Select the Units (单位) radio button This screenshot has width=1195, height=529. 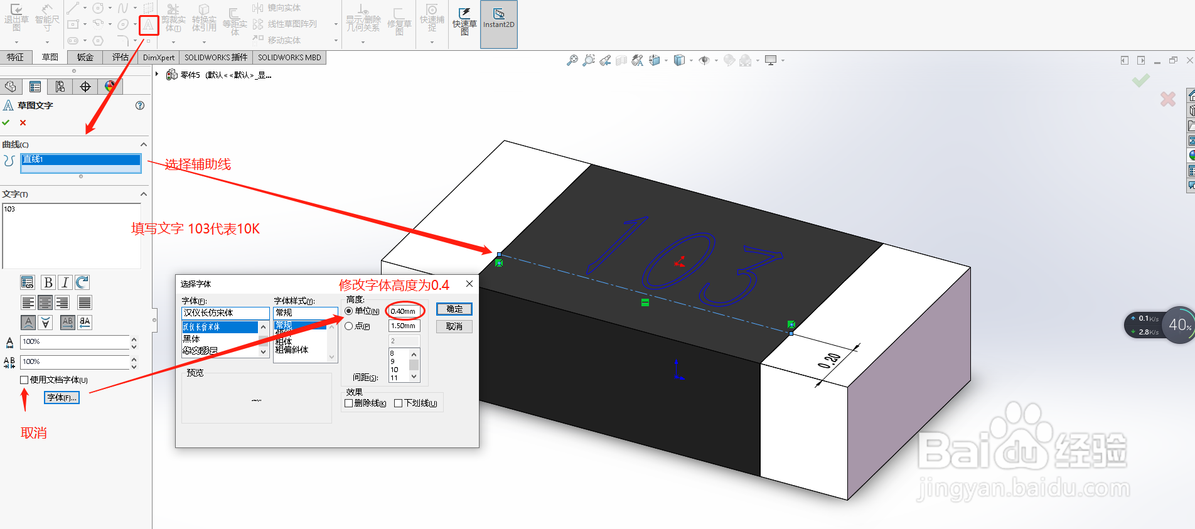click(349, 311)
